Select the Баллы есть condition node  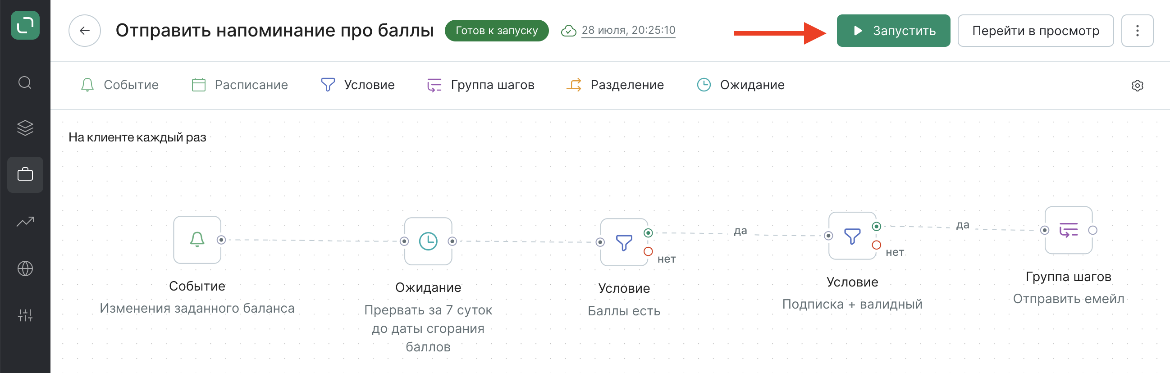pos(624,242)
